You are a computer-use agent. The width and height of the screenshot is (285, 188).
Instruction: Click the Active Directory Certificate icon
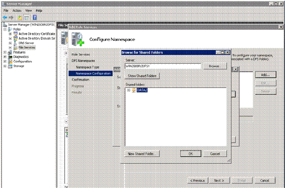pos(16,34)
